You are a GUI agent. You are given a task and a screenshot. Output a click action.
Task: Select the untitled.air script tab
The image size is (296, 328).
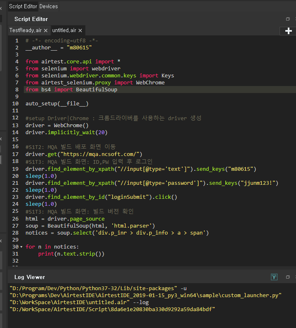point(64,30)
